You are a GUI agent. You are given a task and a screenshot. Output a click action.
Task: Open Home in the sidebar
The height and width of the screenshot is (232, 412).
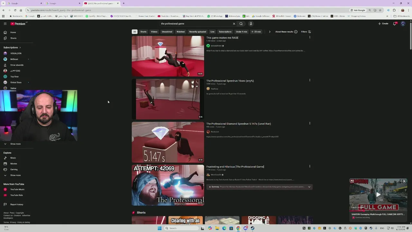(13, 32)
